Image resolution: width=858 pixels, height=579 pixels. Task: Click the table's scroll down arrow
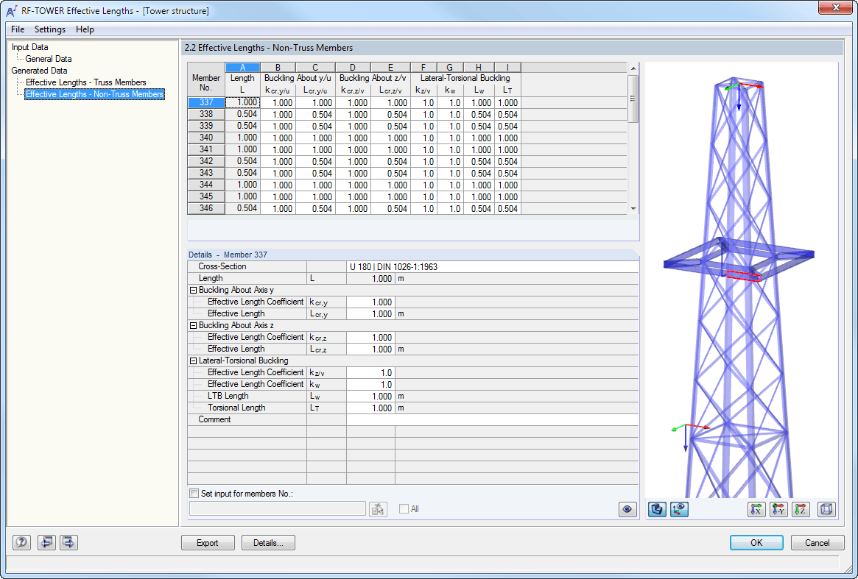coord(633,209)
